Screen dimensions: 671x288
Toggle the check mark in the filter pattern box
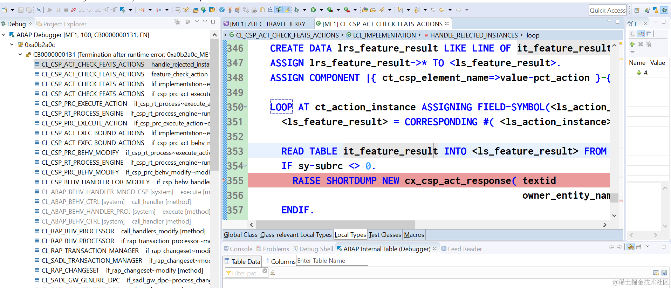tap(265, 271)
